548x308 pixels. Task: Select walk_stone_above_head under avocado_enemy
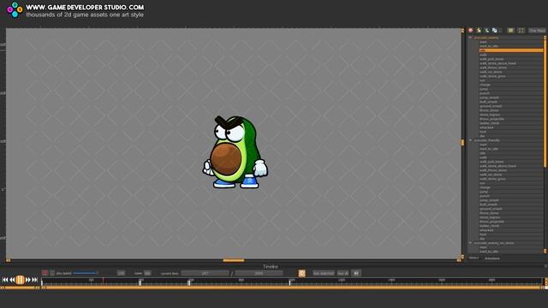pyautogui.click(x=511, y=63)
